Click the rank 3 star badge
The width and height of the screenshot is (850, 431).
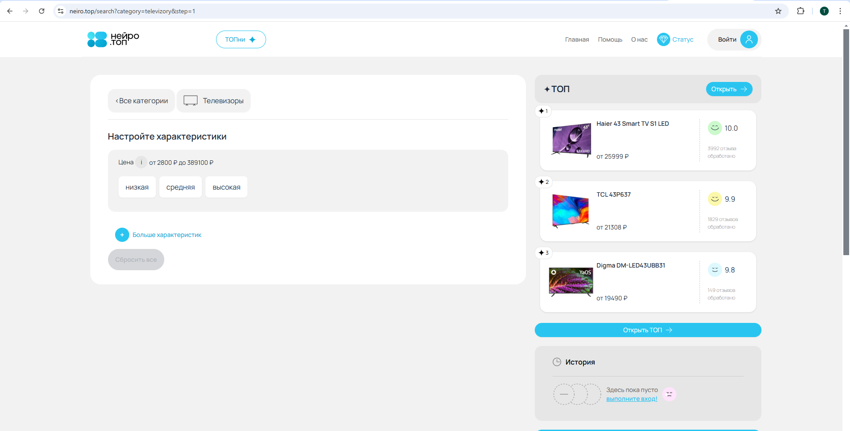[544, 252]
